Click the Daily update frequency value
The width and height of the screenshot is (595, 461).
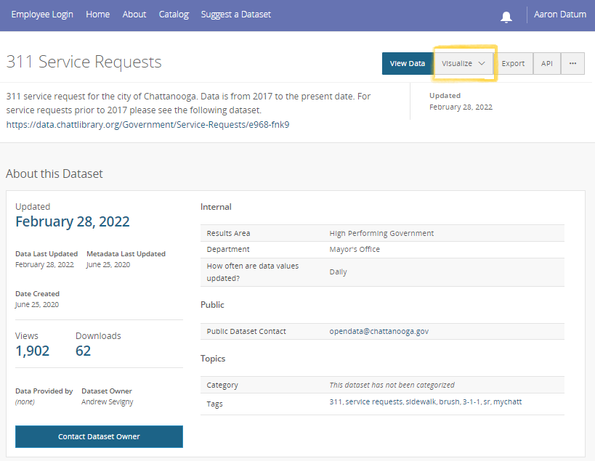pyautogui.click(x=338, y=272)
